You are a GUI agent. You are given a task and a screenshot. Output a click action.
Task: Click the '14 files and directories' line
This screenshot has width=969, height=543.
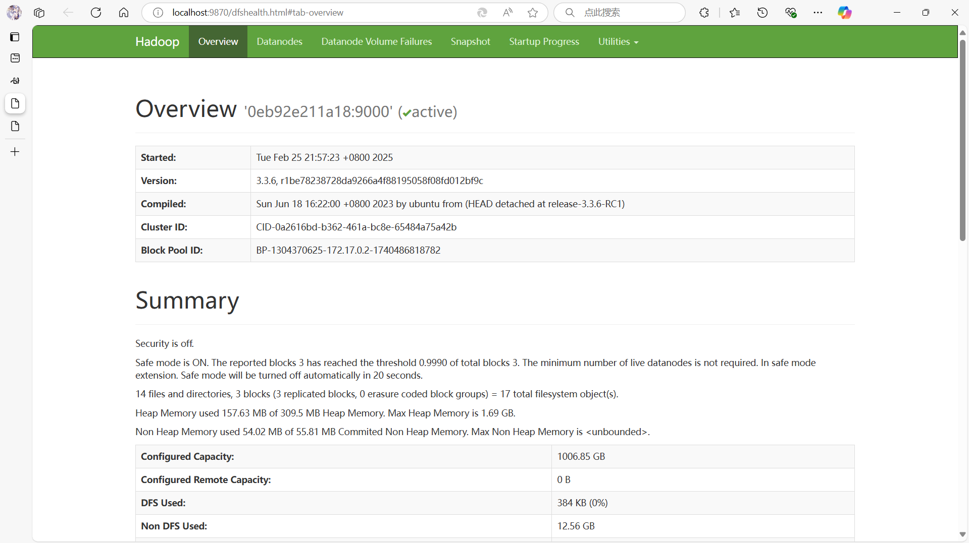tap(377, 394)
